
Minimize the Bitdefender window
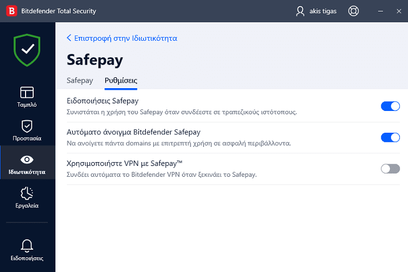tap(380, 11)
